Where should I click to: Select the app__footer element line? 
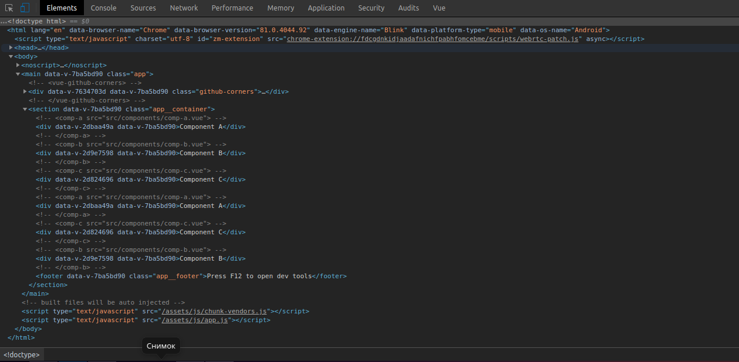point(191,276)
